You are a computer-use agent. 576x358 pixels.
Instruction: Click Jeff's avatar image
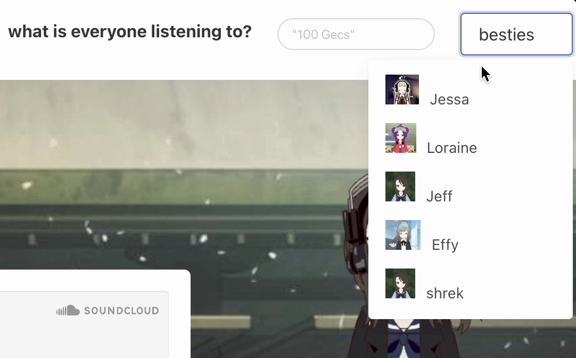tap(400, 186)
